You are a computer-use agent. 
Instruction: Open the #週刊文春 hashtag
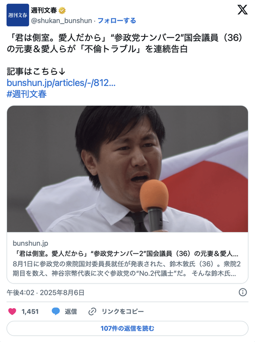pos(26,94)
